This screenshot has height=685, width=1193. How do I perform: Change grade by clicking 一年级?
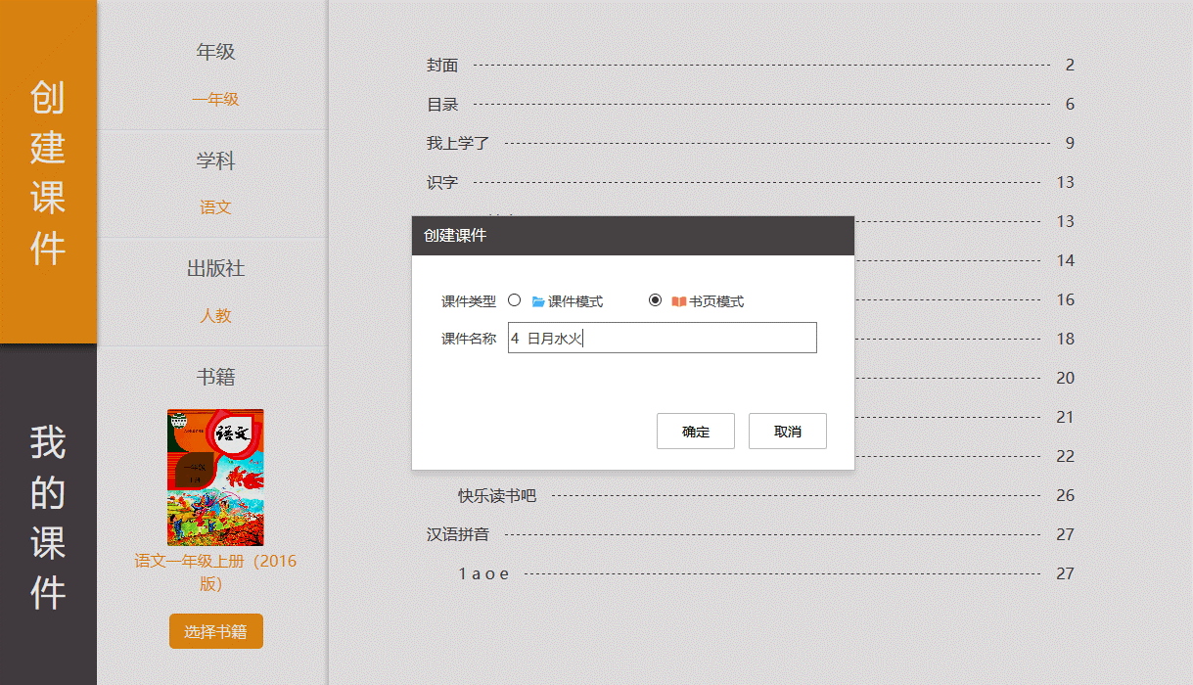(x=215, y=99)
